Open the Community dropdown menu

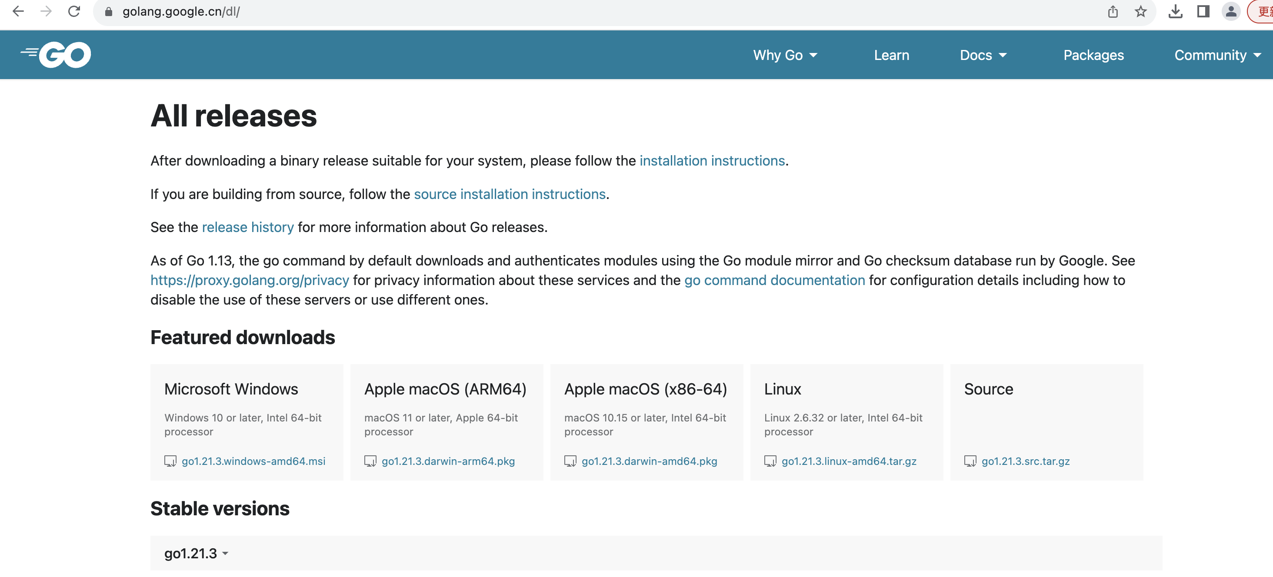click(x=1218, y=55)
